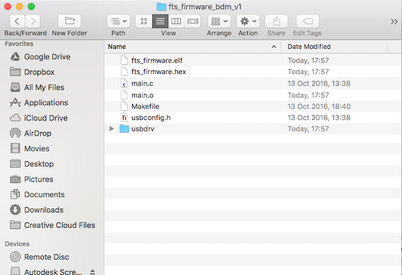The image size is (402, 275).
Task: Click usbdrv date Today, 17:57
Action: pos(308,129)
